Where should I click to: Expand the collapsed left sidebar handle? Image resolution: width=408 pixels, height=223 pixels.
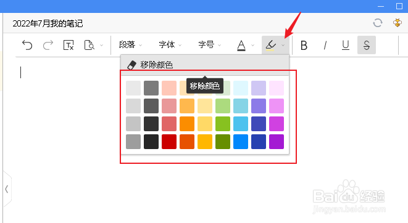7,189
